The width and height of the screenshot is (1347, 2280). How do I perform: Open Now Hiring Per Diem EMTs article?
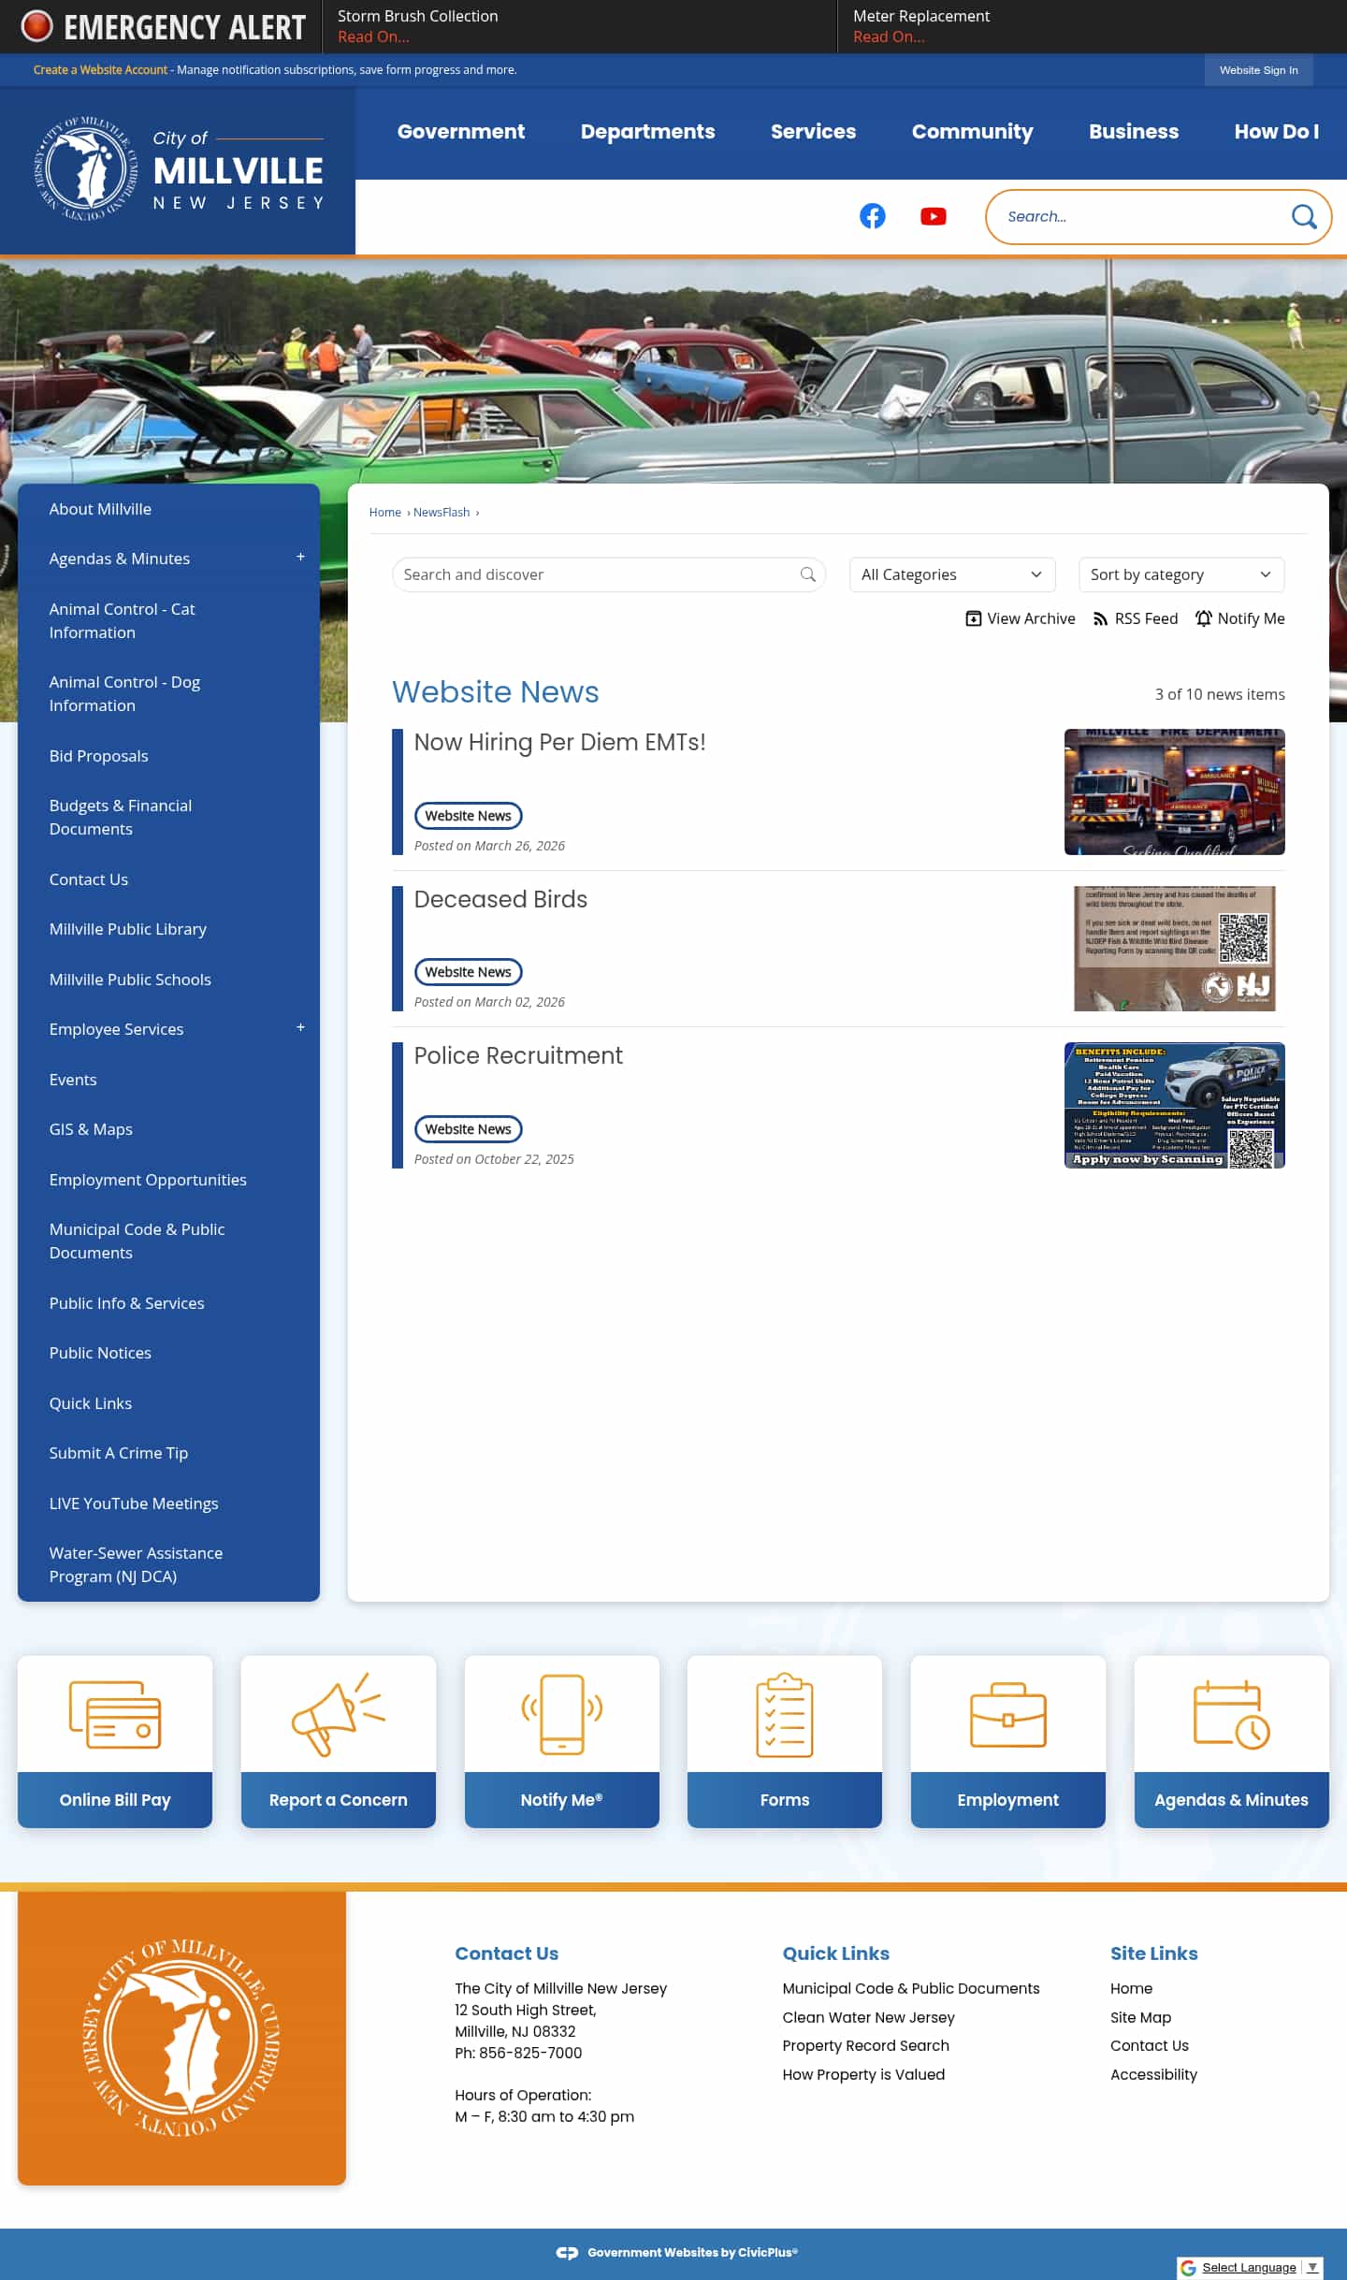(x=559, y=743)
